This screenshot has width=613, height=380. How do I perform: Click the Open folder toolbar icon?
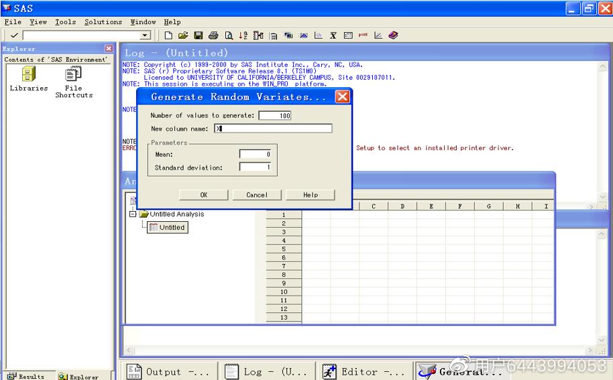[183, 36]
